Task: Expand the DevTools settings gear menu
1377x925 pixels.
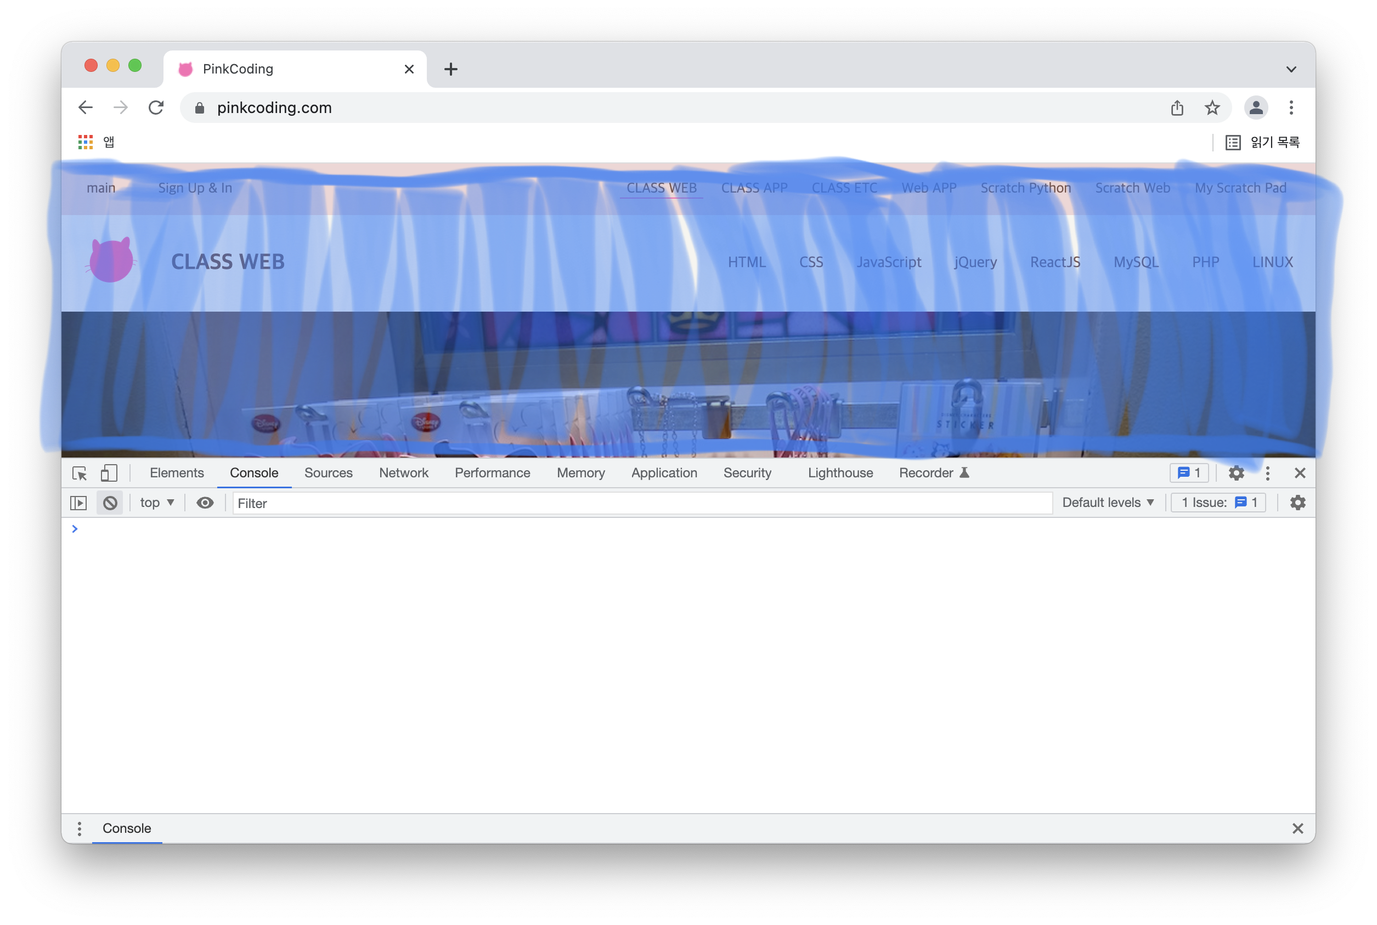Action: pos(1237,473)
